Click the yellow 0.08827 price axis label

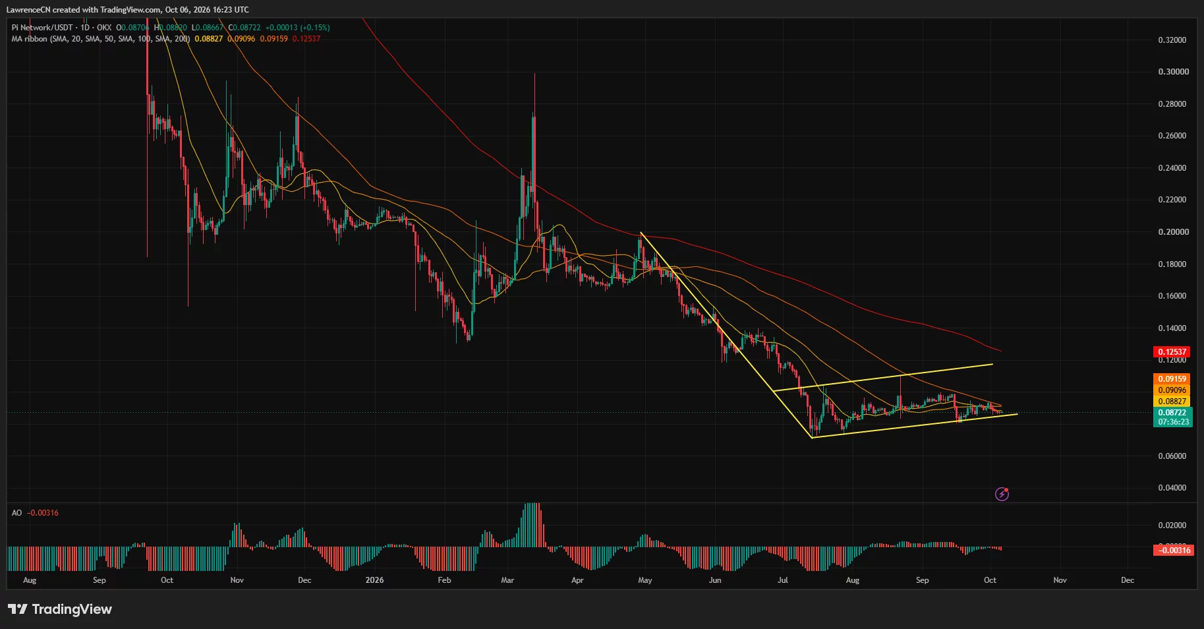[1172, 402]
